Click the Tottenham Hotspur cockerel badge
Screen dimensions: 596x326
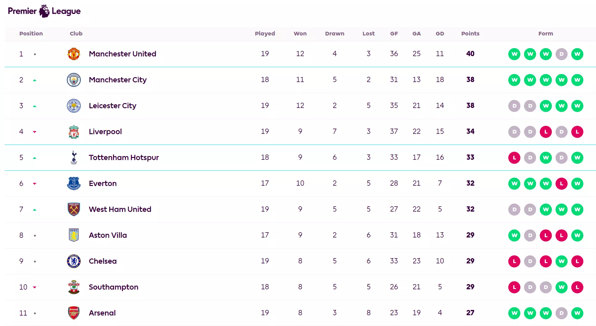click(x=74, y=158)
